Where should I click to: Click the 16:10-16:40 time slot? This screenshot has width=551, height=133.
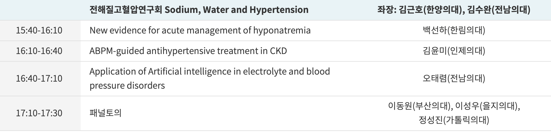[39, 51]
